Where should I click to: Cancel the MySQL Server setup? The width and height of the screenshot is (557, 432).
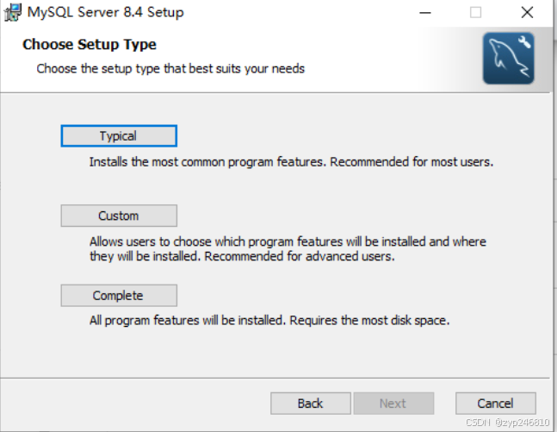pos(496,404)
